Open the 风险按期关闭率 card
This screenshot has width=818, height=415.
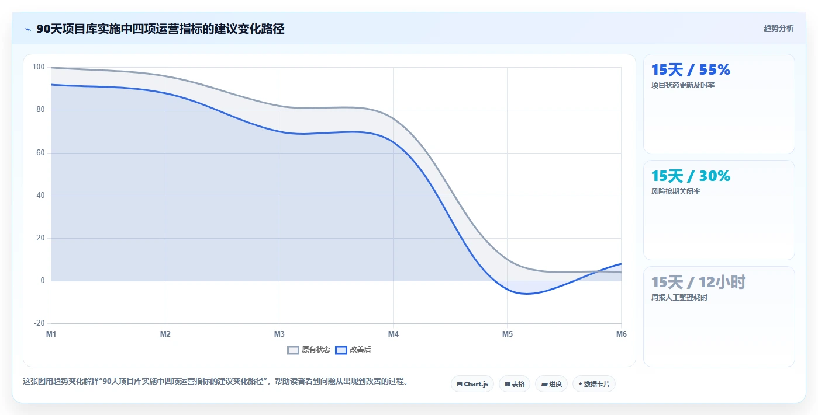coord(719,210)
